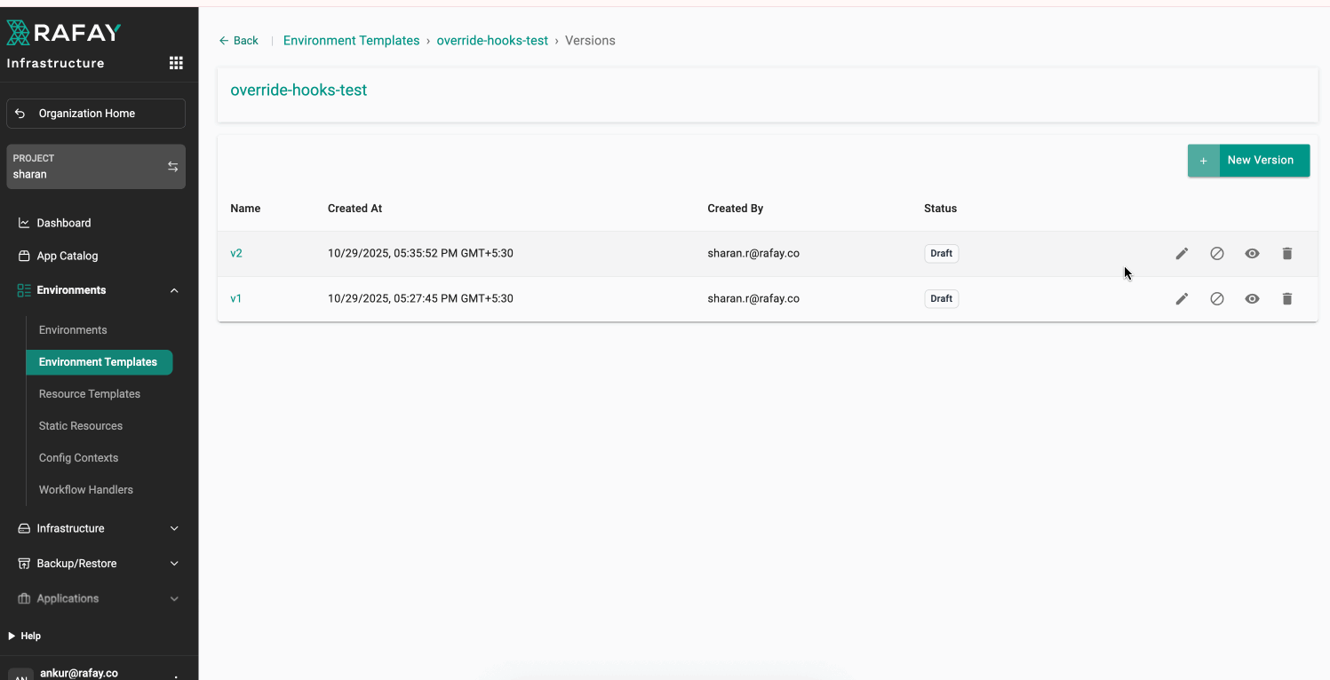Open the v2 version link

click(x=236, y=254)
